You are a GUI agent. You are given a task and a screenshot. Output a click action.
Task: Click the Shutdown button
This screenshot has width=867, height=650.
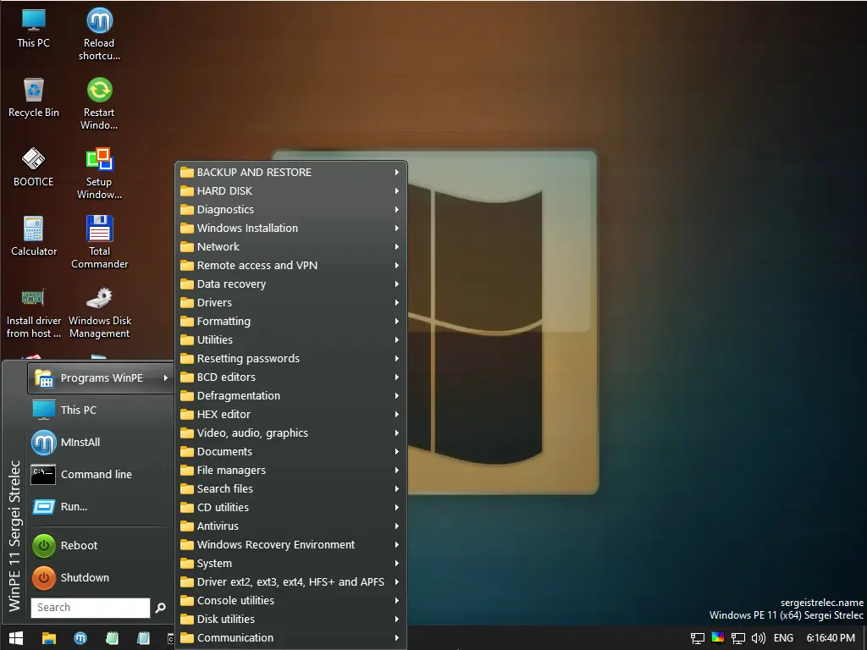tap(83, 577)
